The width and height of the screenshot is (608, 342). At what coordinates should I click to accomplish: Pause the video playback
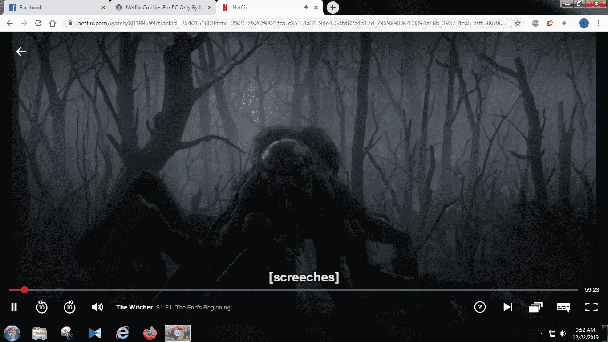pyautogui.click(x=14, y=307)
